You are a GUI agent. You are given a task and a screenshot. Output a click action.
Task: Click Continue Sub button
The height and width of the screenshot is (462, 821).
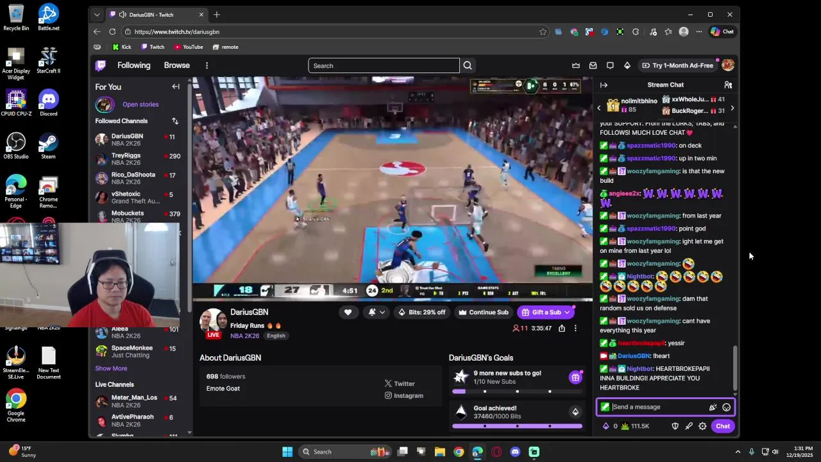[483, 312]
